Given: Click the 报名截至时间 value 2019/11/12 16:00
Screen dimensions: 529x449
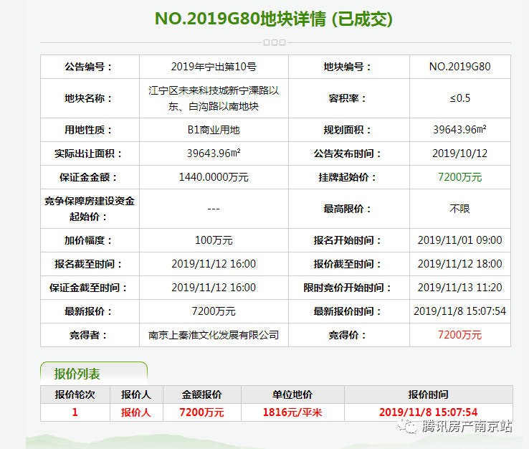Looking at the screenshot, I should (x=214, y=264).
